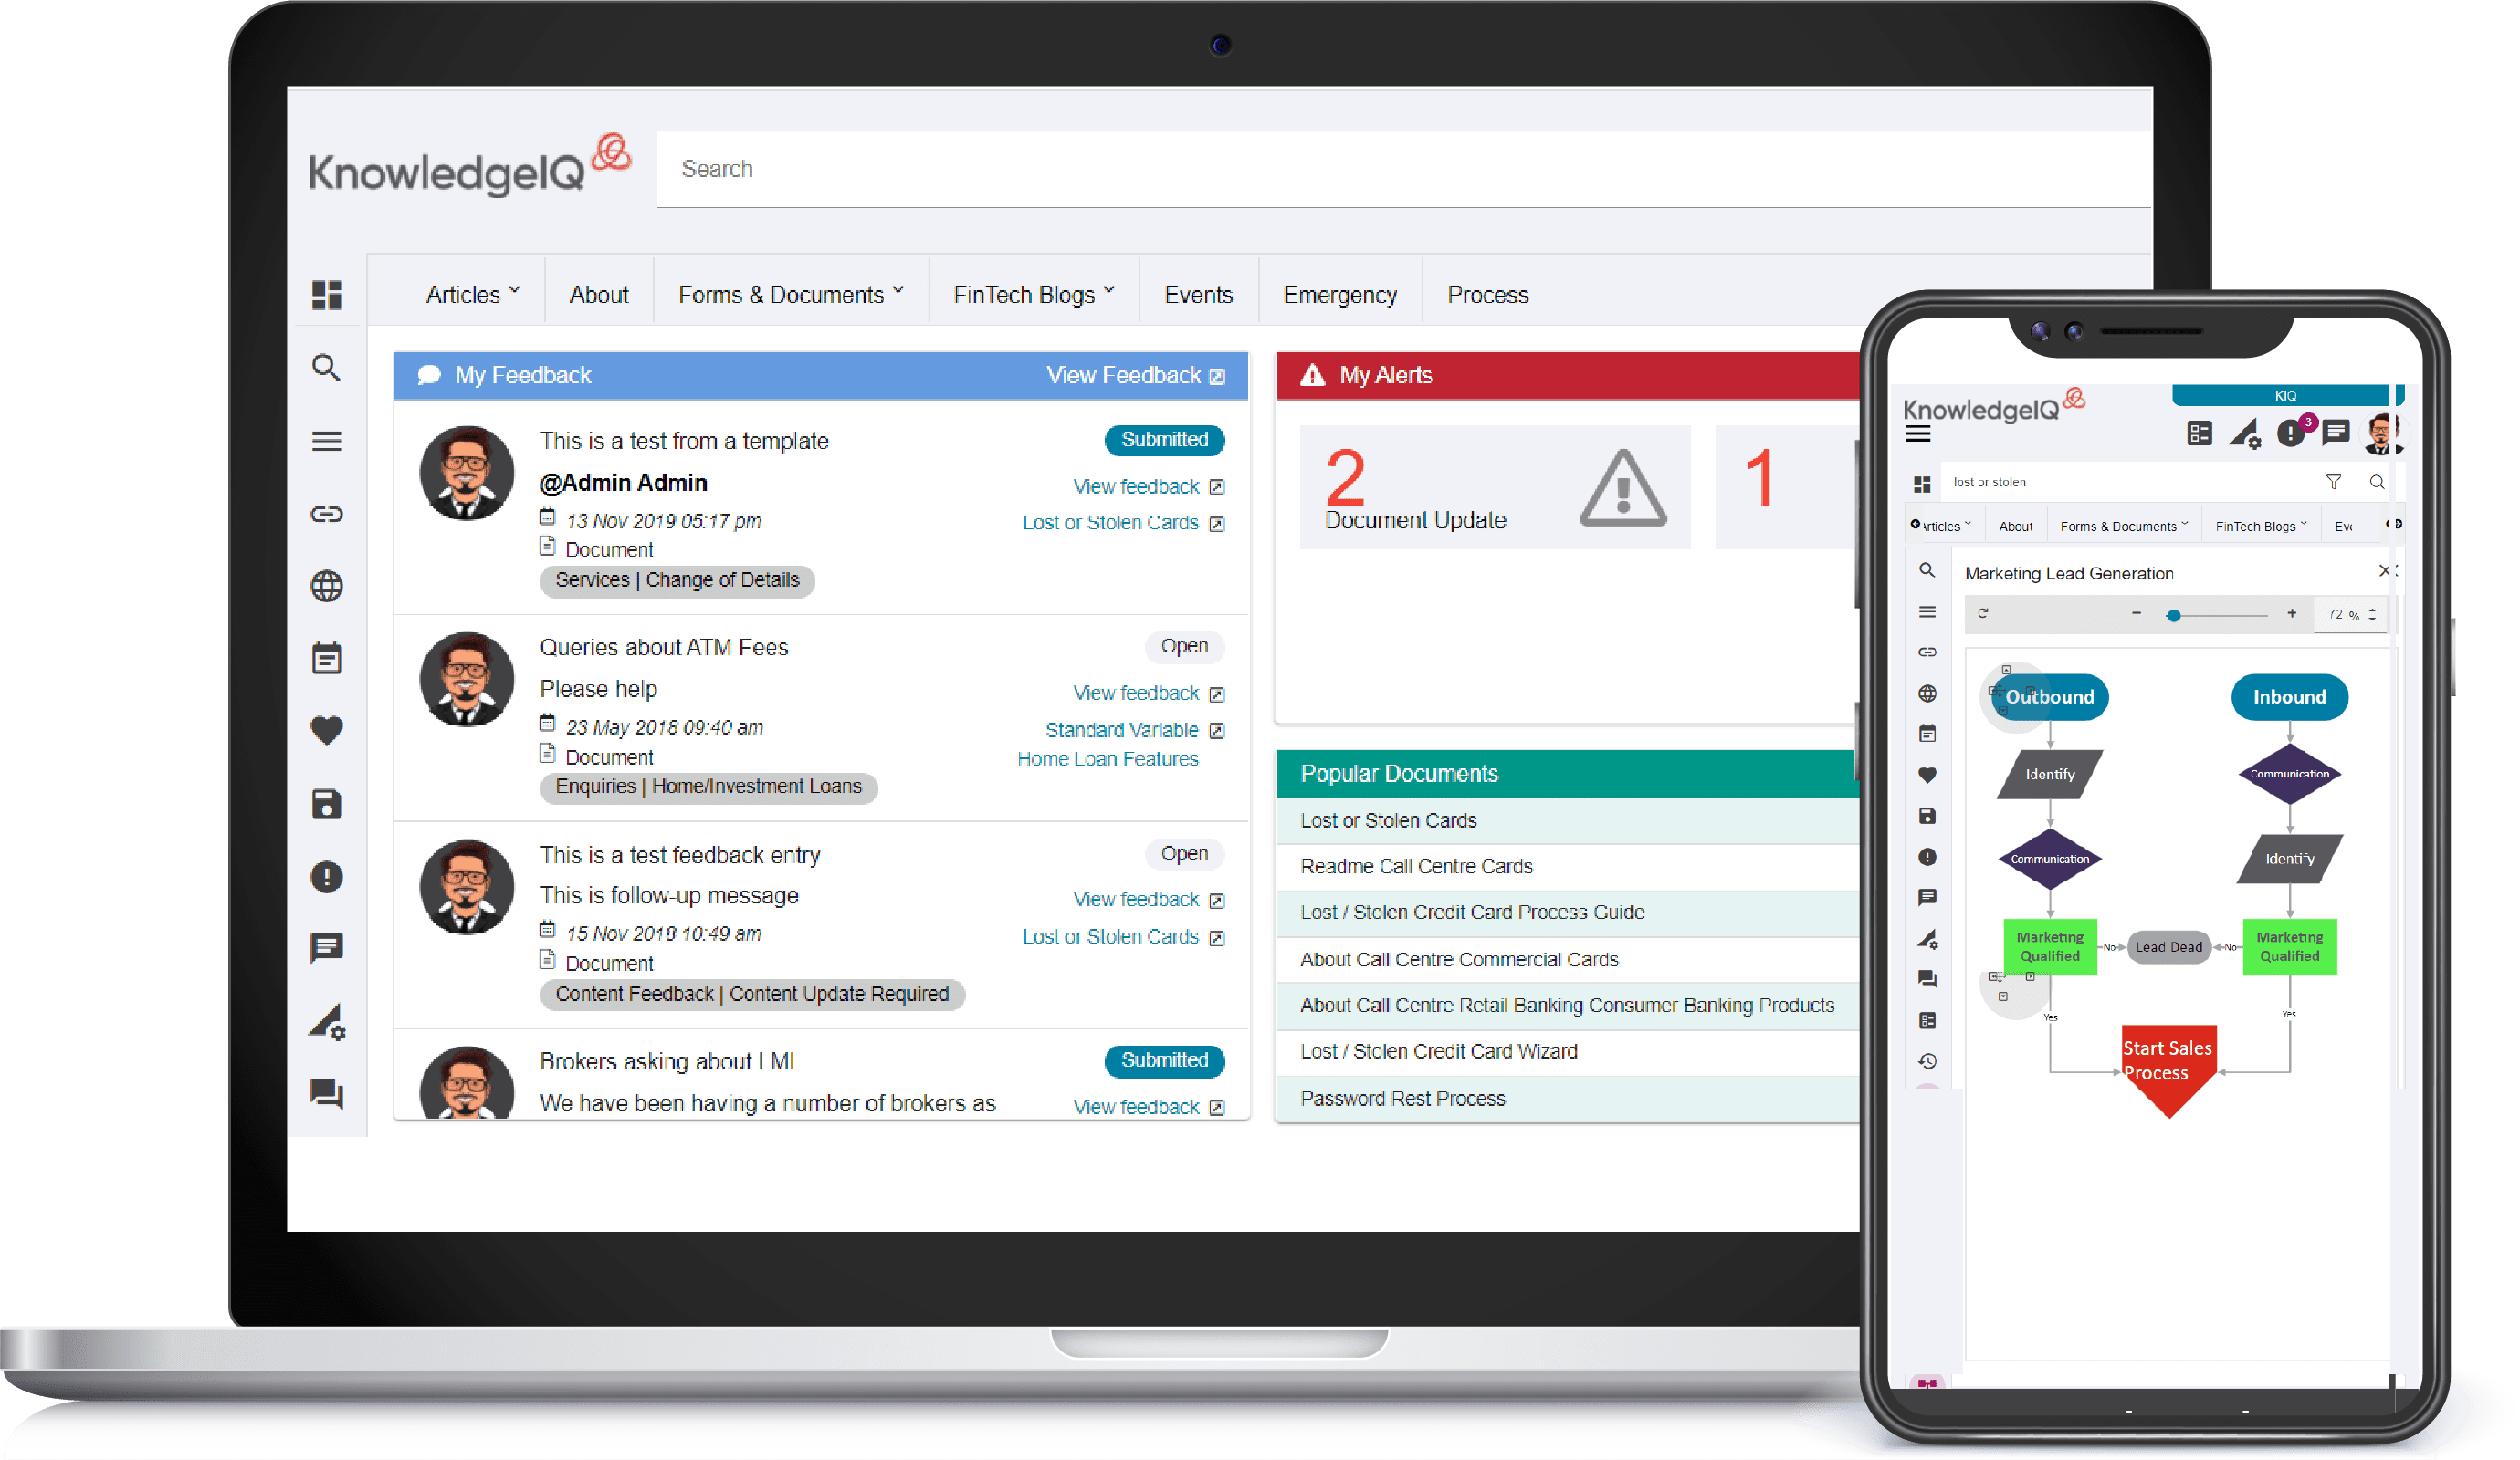Screen dimensions: 2520x1460
Task: Click the floppy-disk save icon in laptop sidebar
Action: pos(327,805)
